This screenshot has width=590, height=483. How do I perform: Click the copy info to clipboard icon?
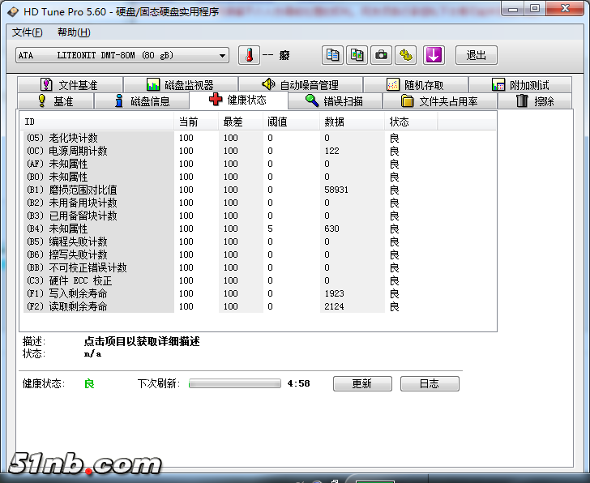click(x=332, y=55)
